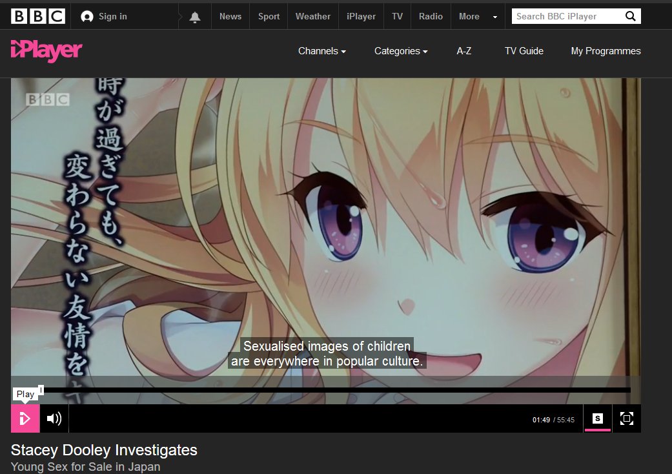The image size is (672, 474).
Task: Click the search magnifier icon
Action: [x=631, y=16]
